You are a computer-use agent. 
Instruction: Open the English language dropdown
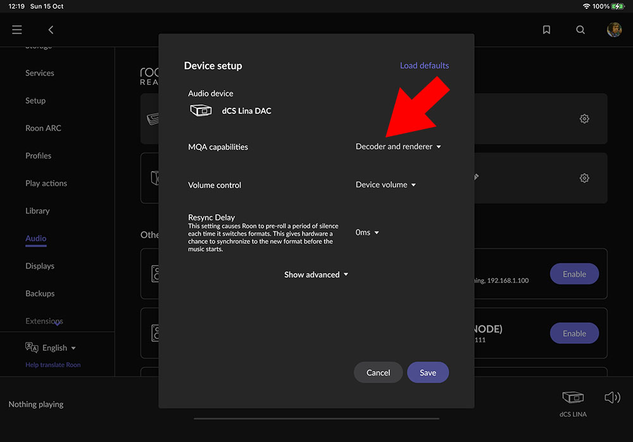[x=59, y=348]
